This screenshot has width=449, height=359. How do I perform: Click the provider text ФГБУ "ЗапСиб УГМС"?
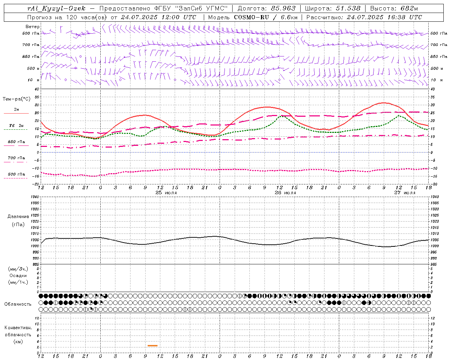191,8
